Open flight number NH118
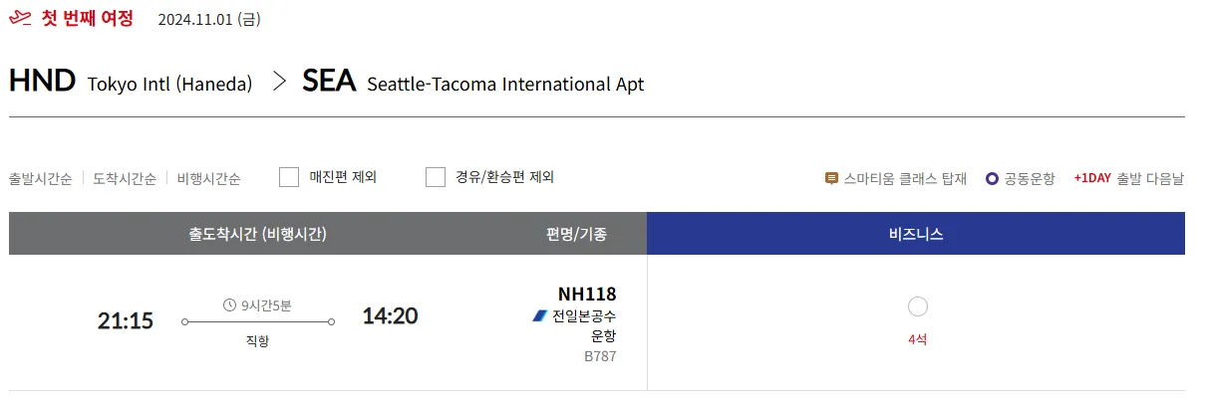Viewport: 1208px width, 402px height. click(587, 294)
